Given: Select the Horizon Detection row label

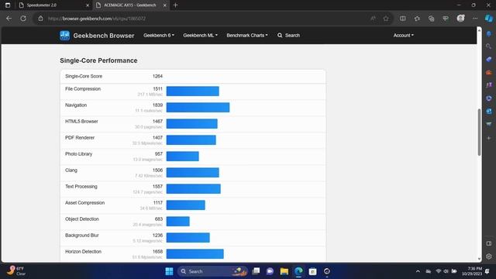Looking at the screenshot, I should pos(83,252).
